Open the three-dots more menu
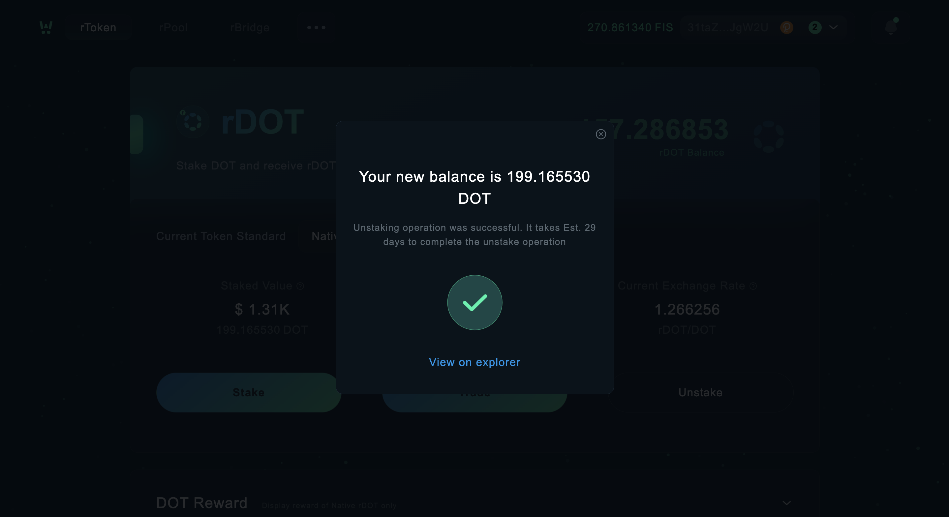The width and height of the screenshot is (949, 517). pos(317,27)
